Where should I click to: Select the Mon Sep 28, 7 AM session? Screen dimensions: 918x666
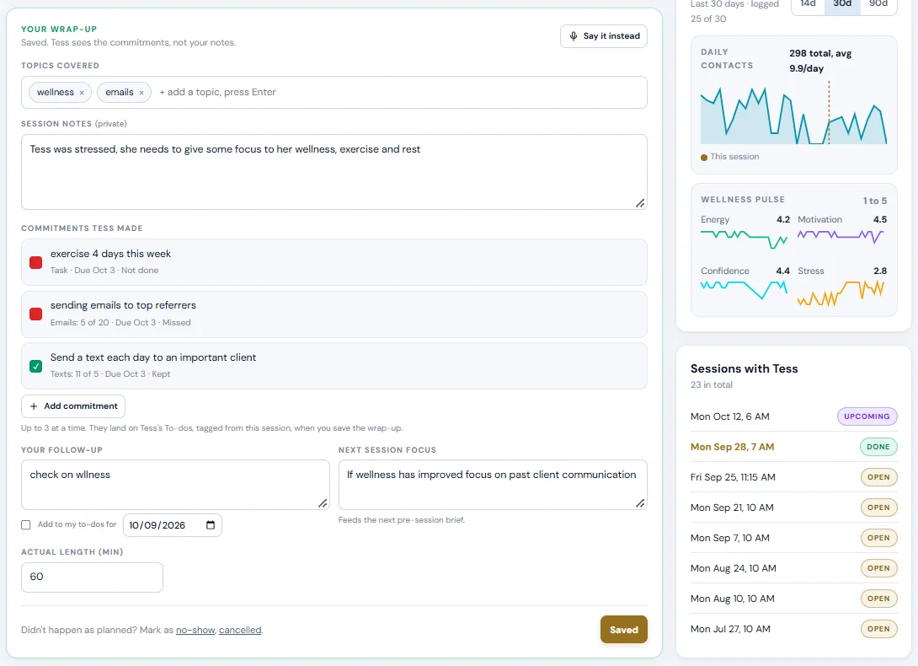pyautogui.click(x=794, y=447)
